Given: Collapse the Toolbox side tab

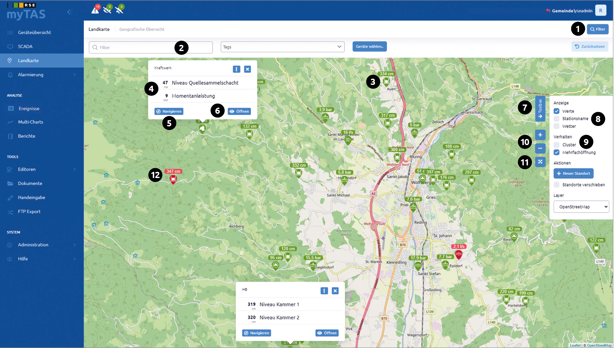Looking at the screenshot, I should click(540, 109).
